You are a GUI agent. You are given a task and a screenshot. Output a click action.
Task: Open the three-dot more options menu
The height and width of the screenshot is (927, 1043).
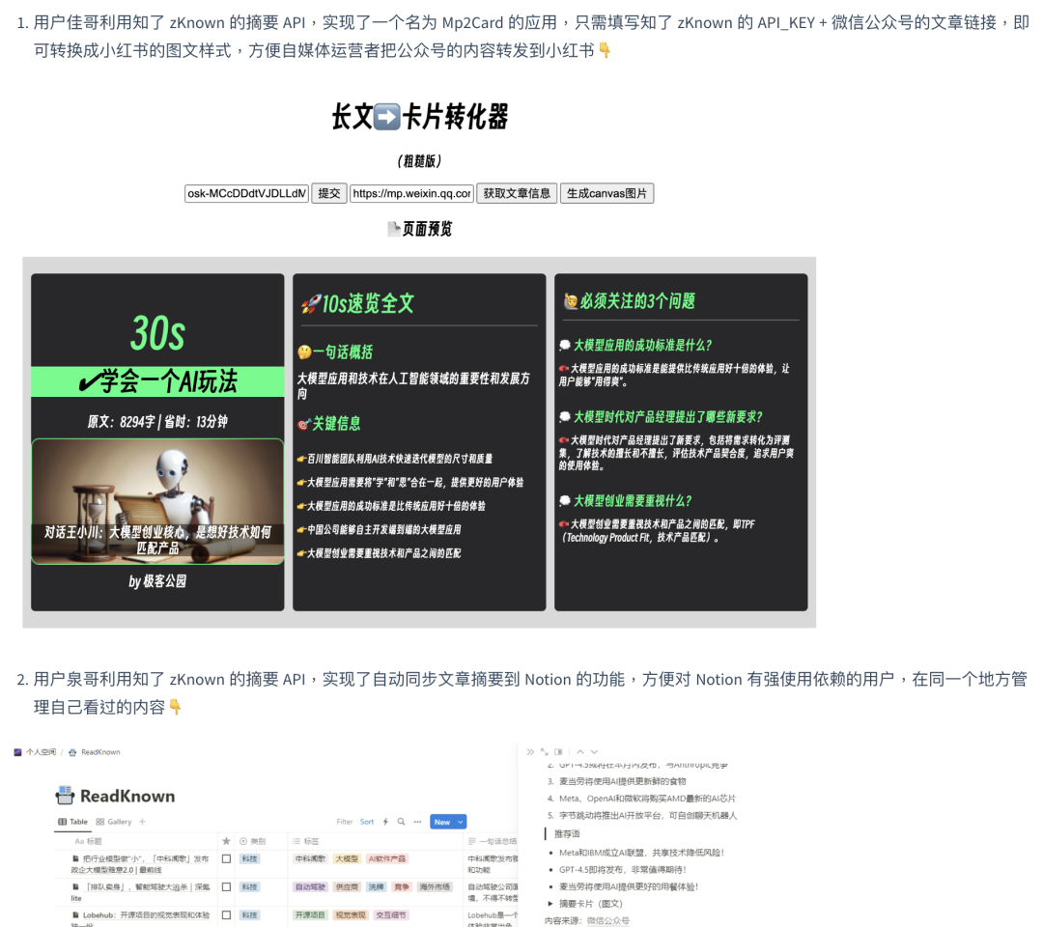coord(418,822)
